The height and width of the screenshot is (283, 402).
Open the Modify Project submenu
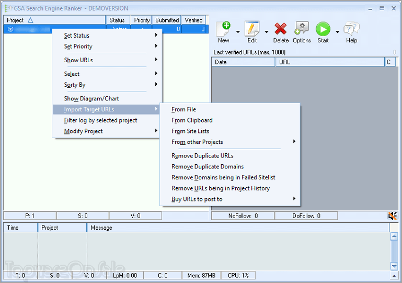click(107, 131)
